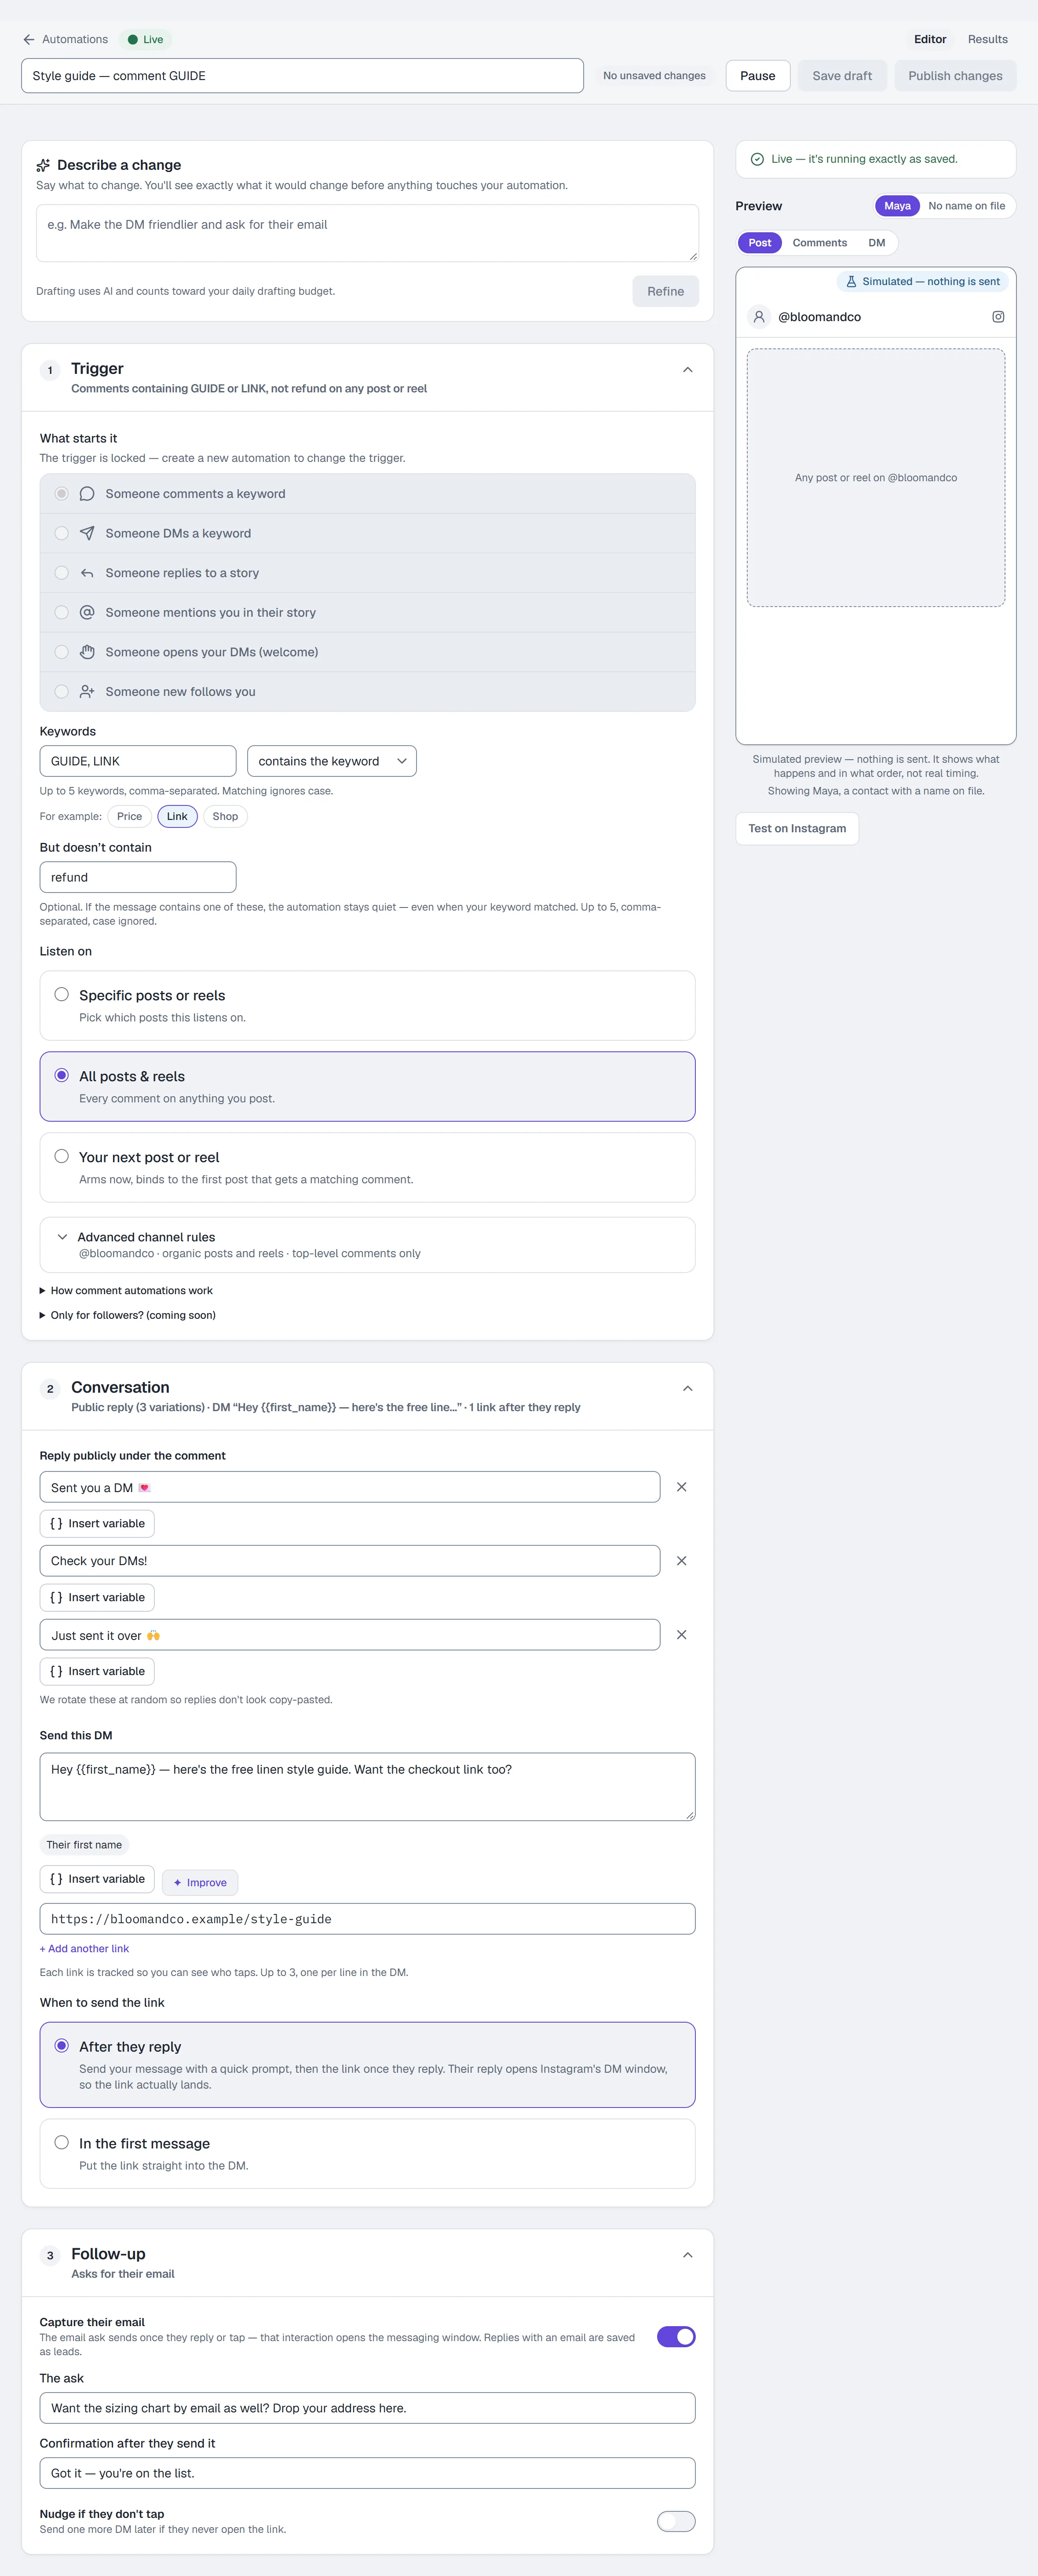
Task: Click the check-circle icon in the Live status banner
Action: [x=757, y=159]
